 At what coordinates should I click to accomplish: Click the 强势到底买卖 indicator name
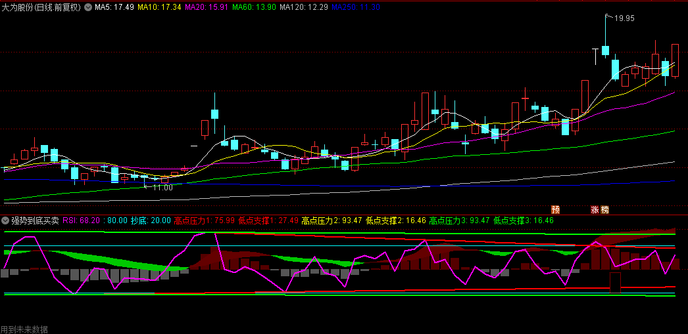point(35,220)
